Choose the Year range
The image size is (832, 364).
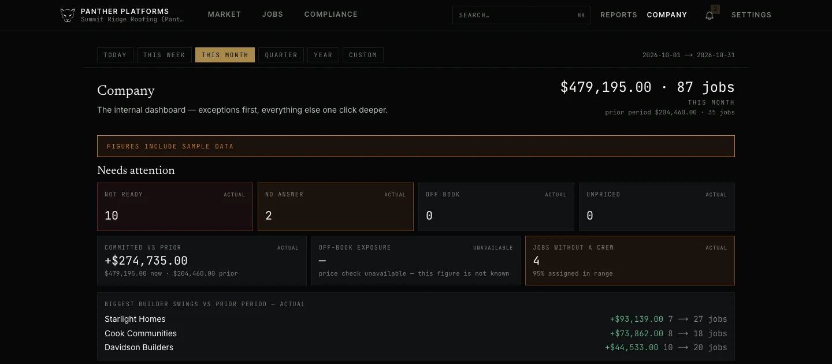tap(323, 55)
